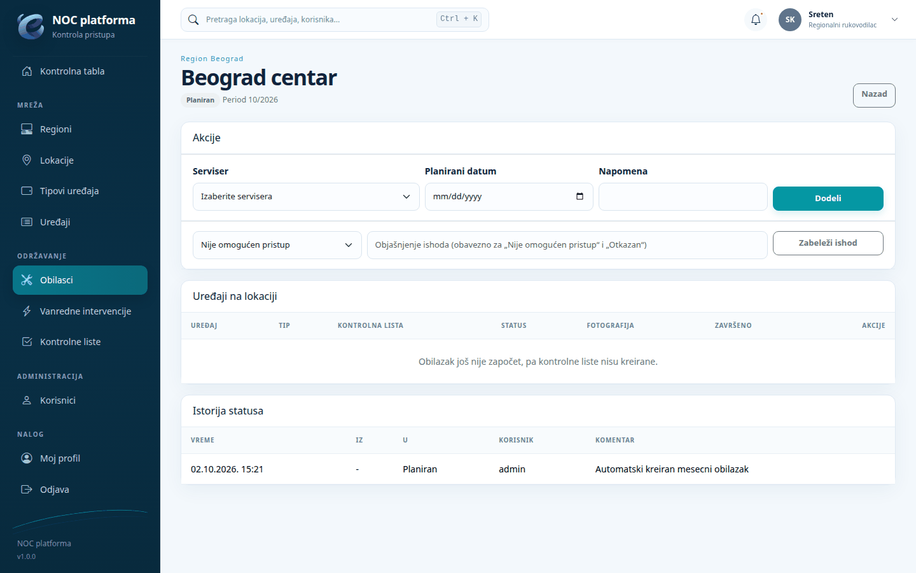Click the Regioni monitor icon

(27, 129)
